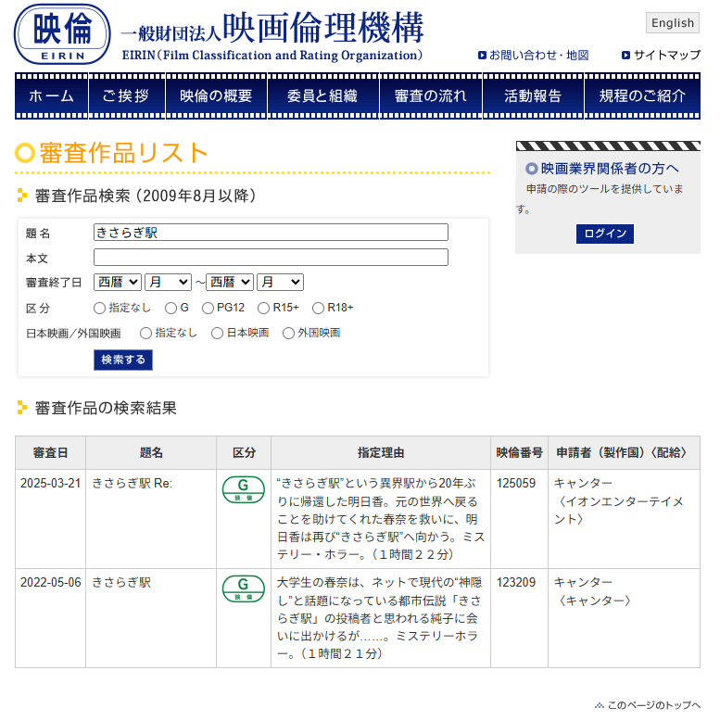720x721 pixels.
Task: Select the PG12 rating radio button
Action: click(x=208, y=308)
